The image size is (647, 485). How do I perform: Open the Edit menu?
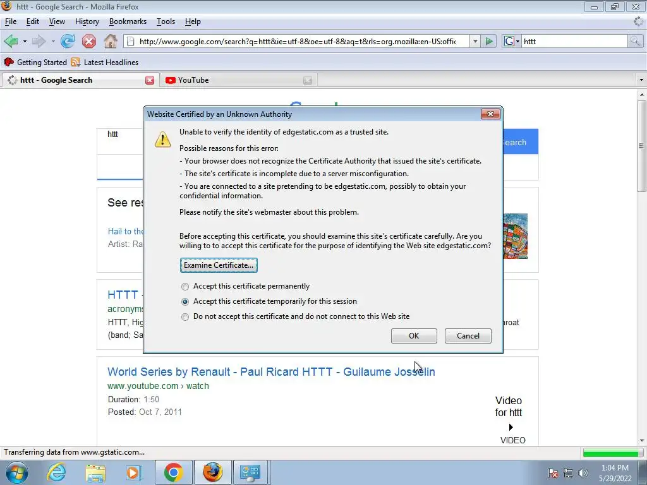(33, 21)
